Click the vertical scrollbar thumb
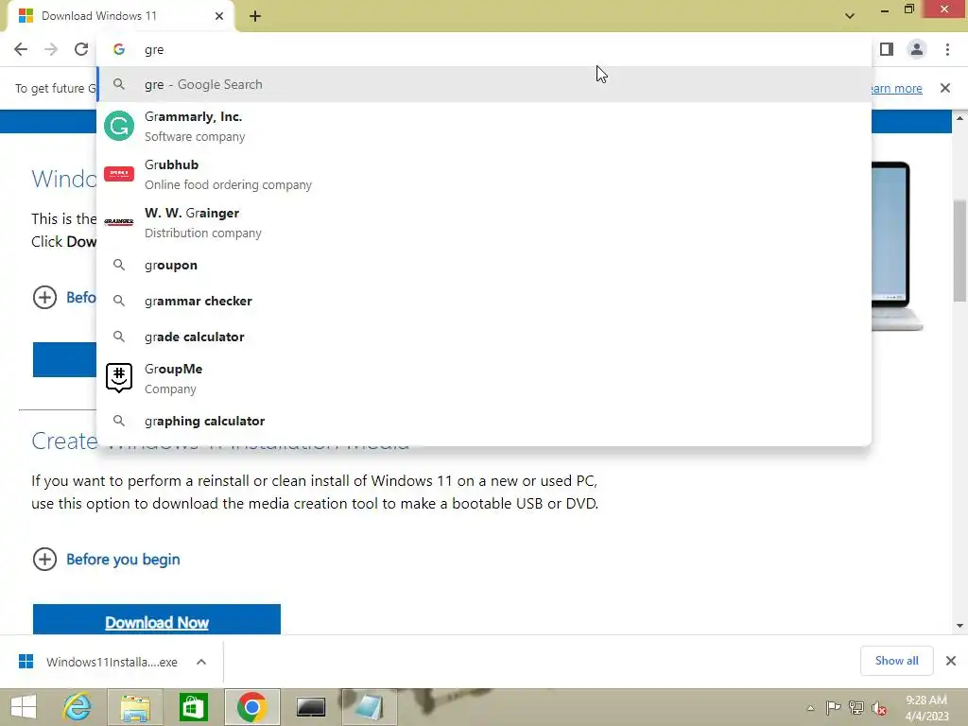Viewport: 968px width, 726px height. click(x=959, y=251)
